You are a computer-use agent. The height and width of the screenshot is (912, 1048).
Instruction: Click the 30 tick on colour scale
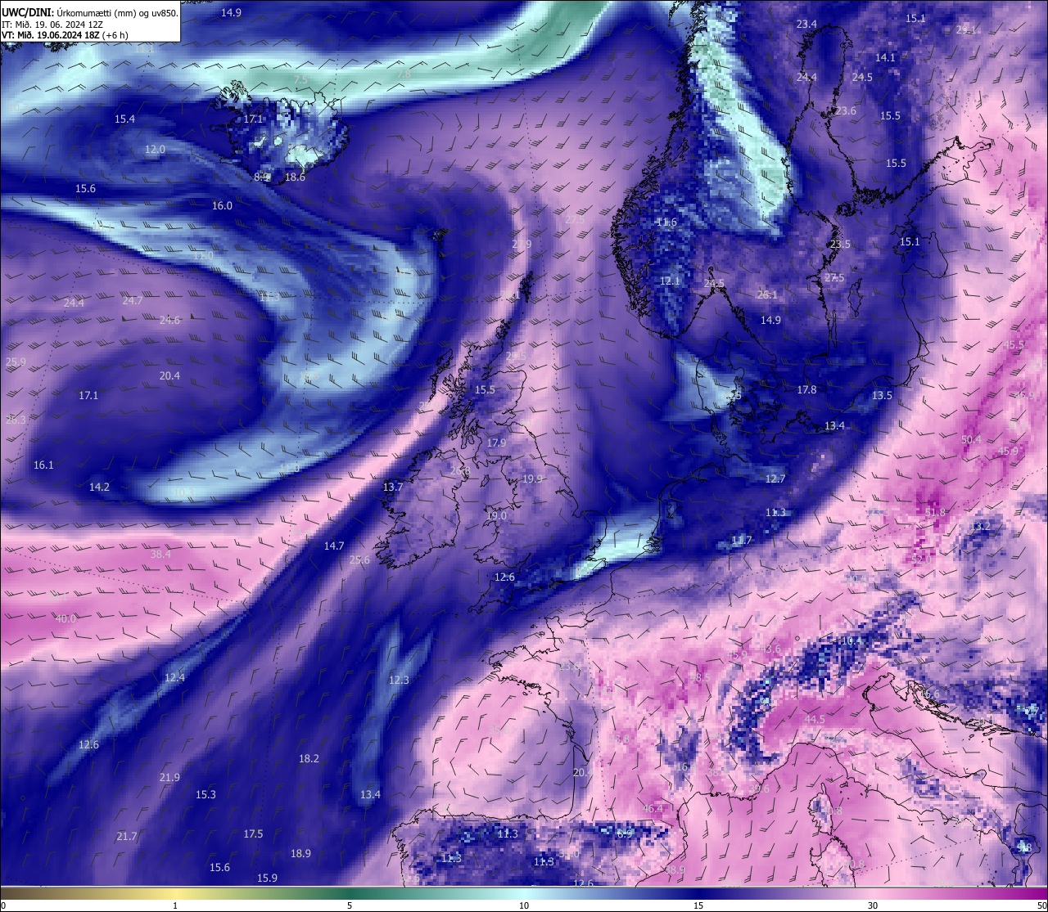pyautogui.click(x=873, y=905)
